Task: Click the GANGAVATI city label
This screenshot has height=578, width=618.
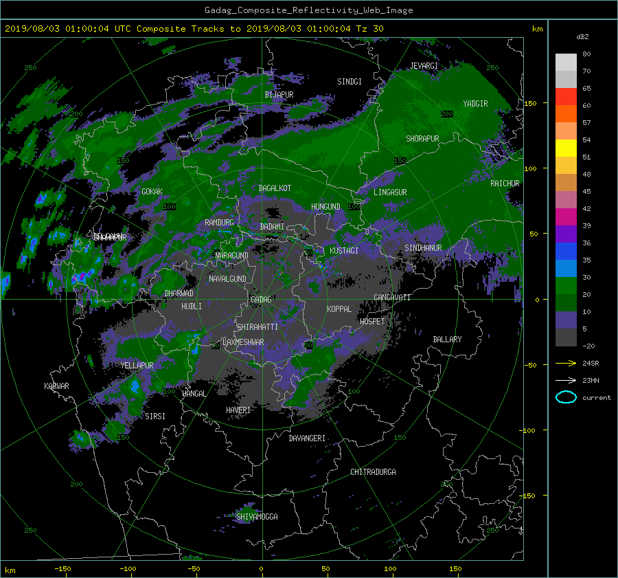Action: (392, 297)
